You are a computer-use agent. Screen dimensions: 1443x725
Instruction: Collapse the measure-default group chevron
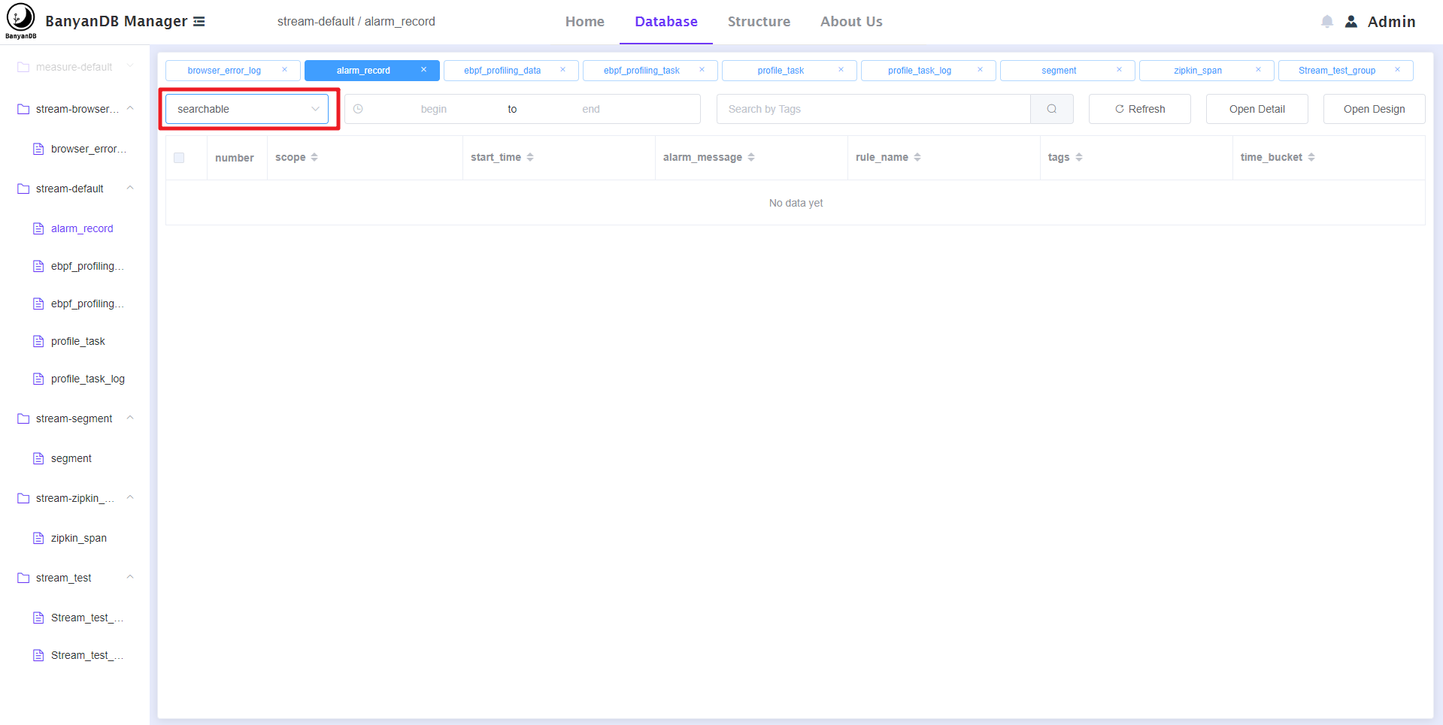point(130,66)
